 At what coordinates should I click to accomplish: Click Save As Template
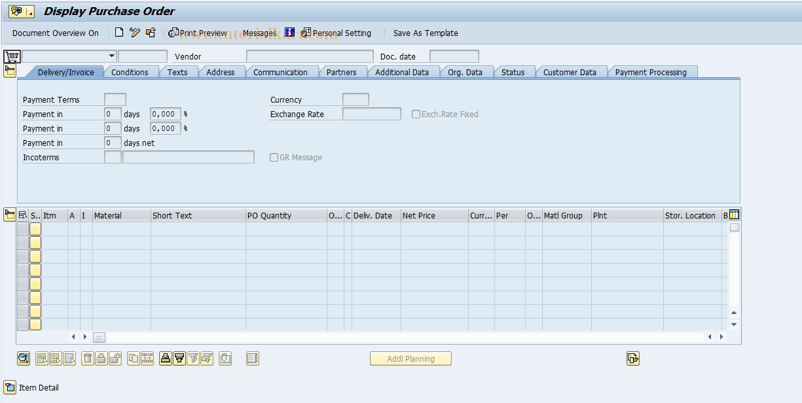(426, 33)
